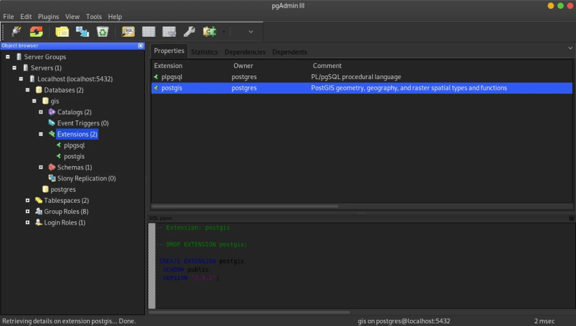Open the toolbar overflow chevron

pos(251,31)
